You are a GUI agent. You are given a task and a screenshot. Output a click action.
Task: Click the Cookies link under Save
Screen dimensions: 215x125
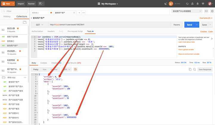[203, 32]
